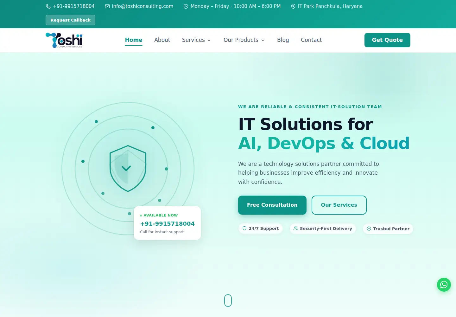The width and height of the screenshot is (456, 317).
Task: Click the location pin icon
Action: [x=293, y=6]
